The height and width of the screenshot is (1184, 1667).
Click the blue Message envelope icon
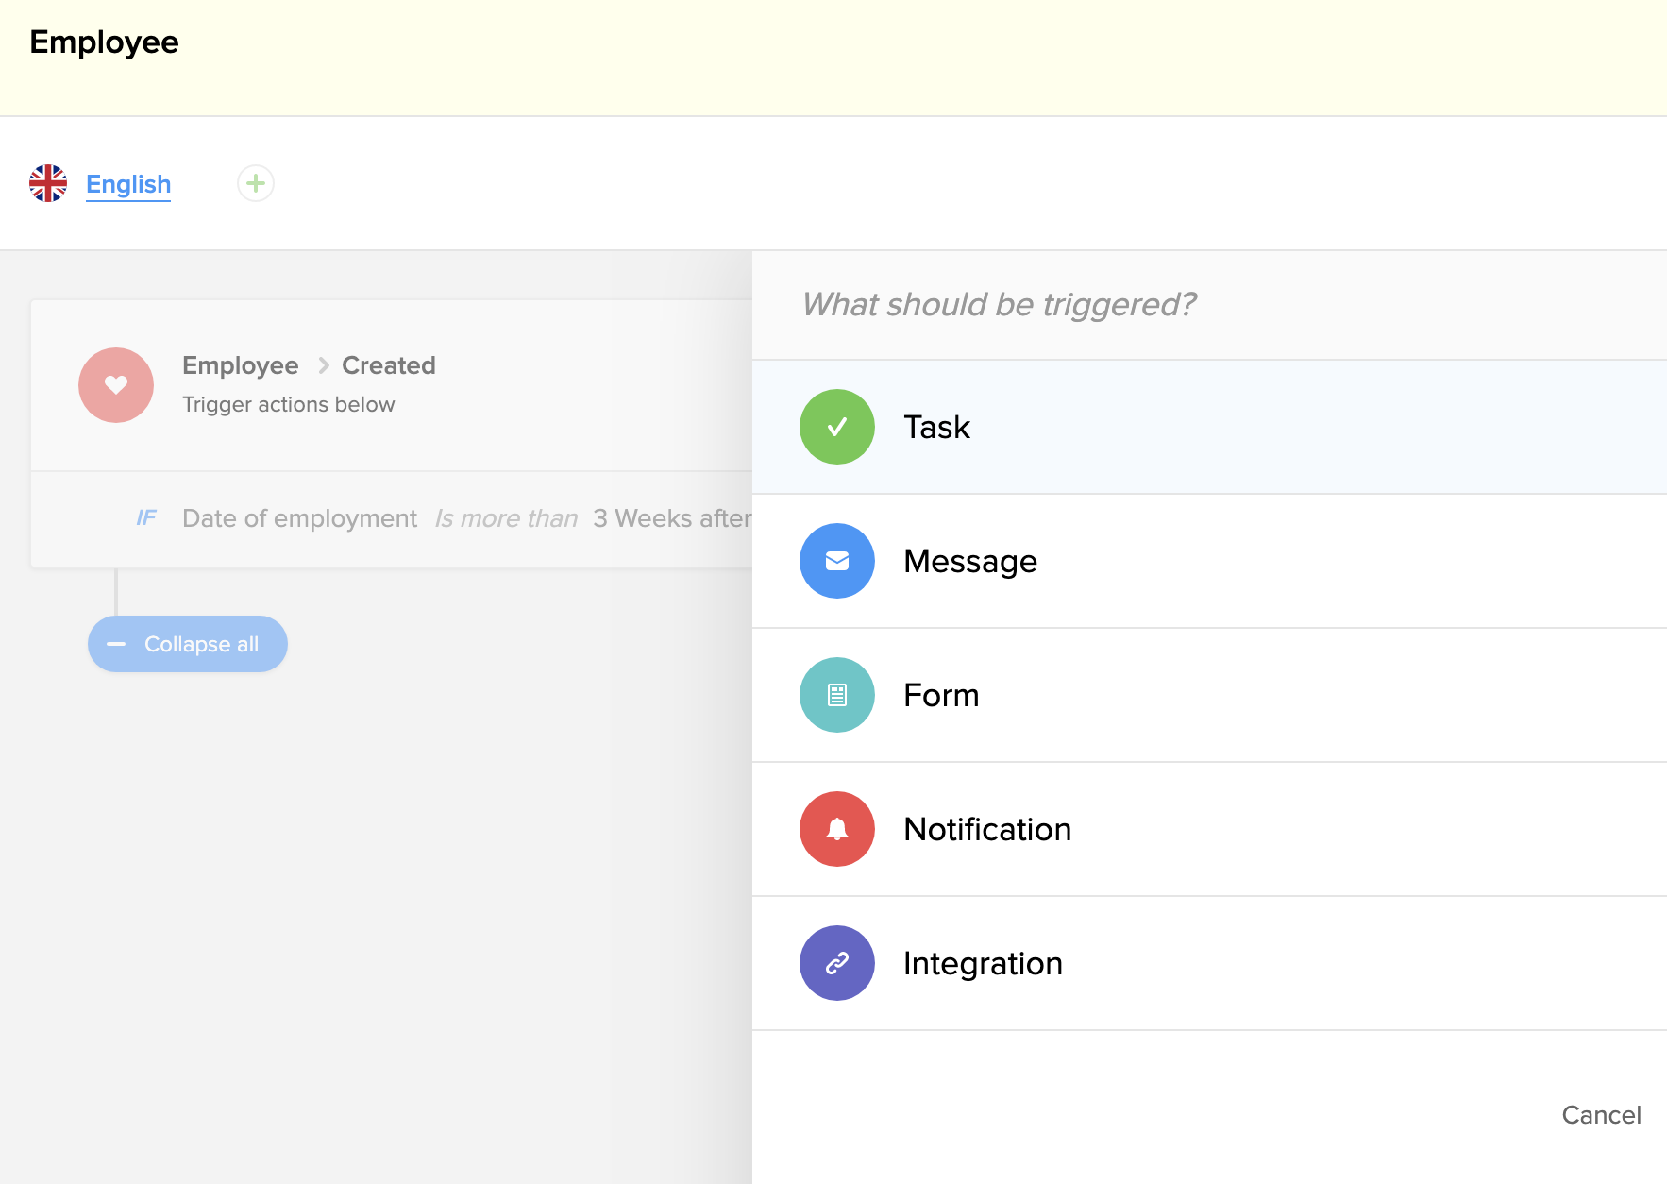pos(836,561)
